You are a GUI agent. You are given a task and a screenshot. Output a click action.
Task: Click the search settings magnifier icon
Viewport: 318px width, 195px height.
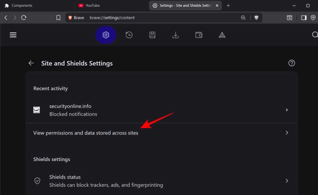point(314,35)
